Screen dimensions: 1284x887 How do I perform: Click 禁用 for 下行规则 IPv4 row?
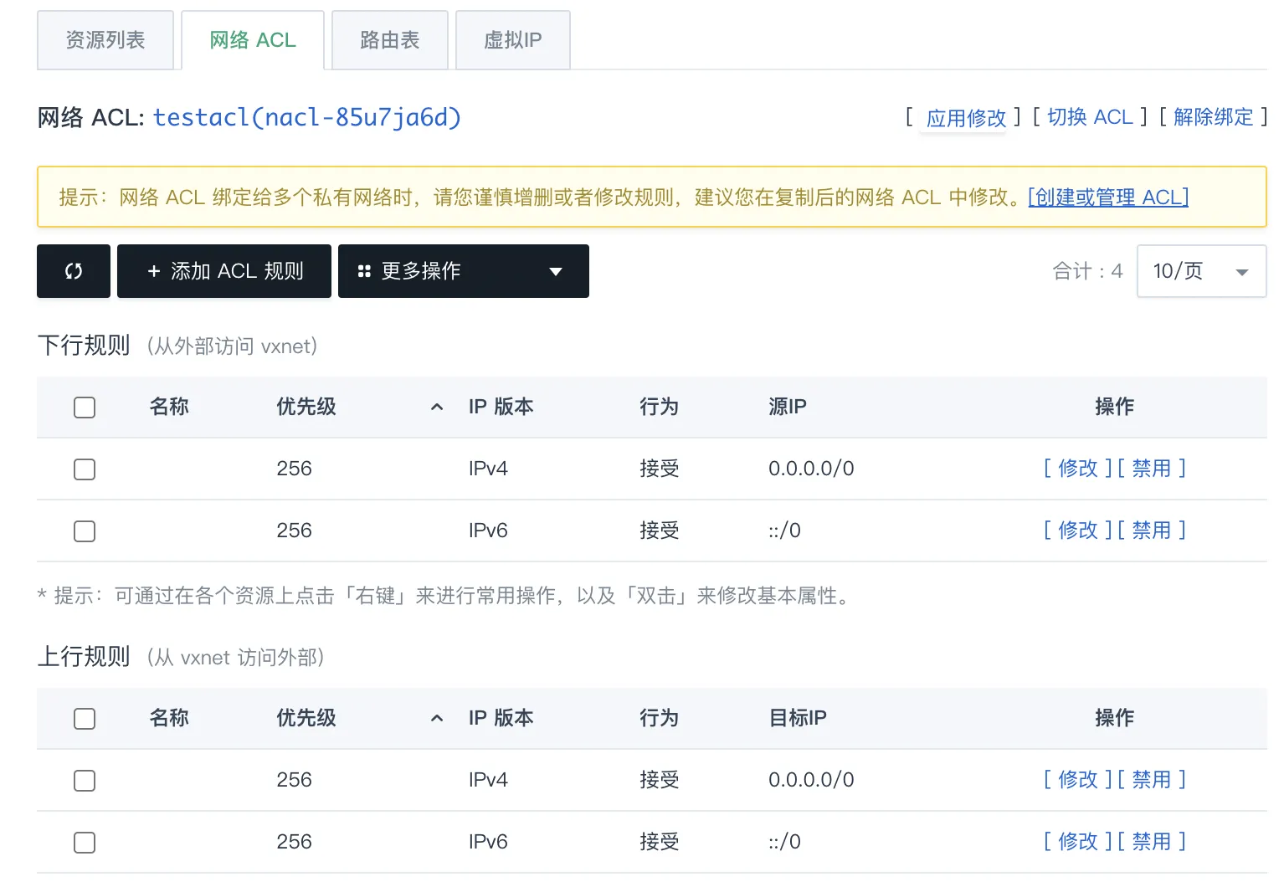tap(1152, 469)
